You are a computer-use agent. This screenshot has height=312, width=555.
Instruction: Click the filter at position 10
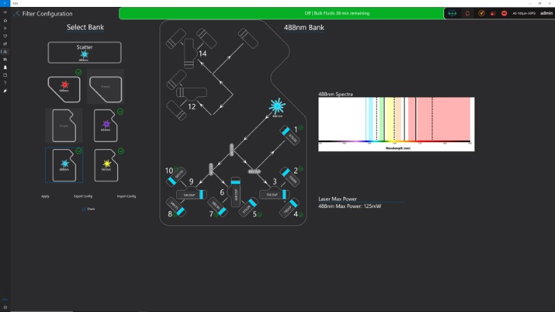point(176,177)
